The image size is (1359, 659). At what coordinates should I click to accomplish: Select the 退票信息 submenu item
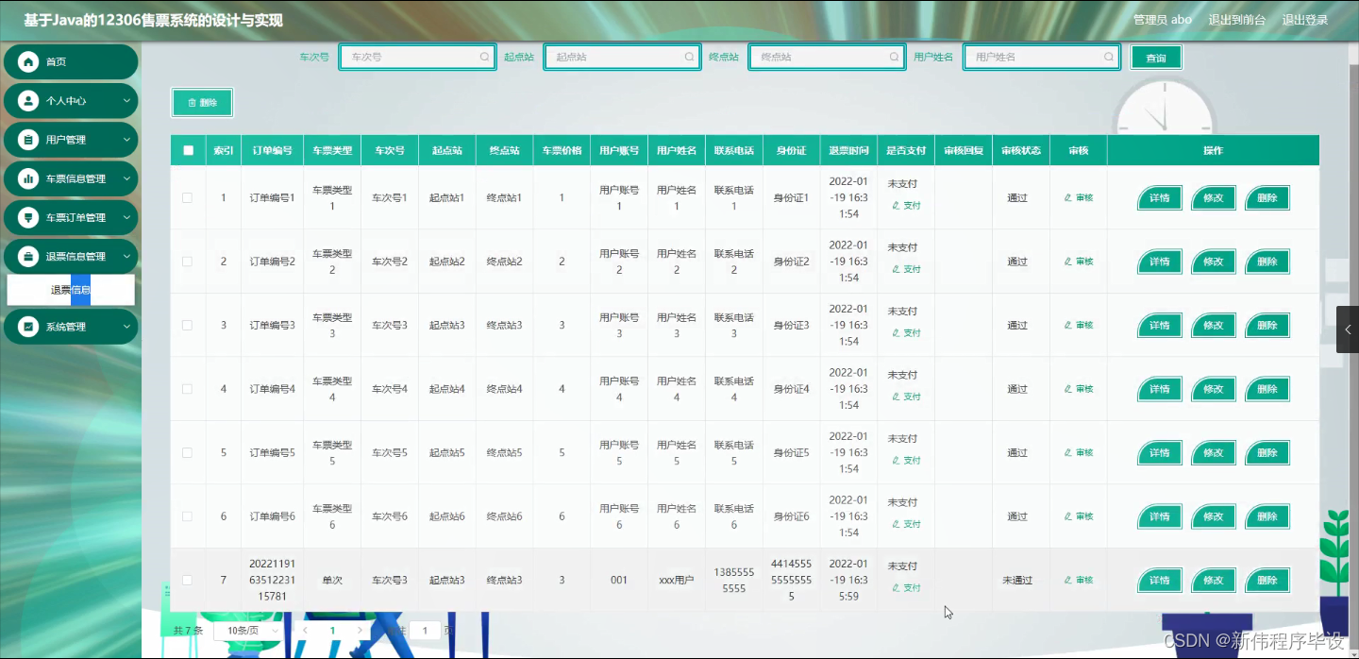click(x=71, y=290)
